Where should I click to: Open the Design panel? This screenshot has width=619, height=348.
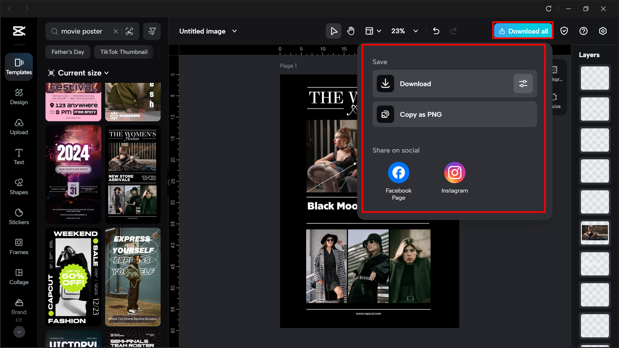pyautogui.click(x=19, y=97)
